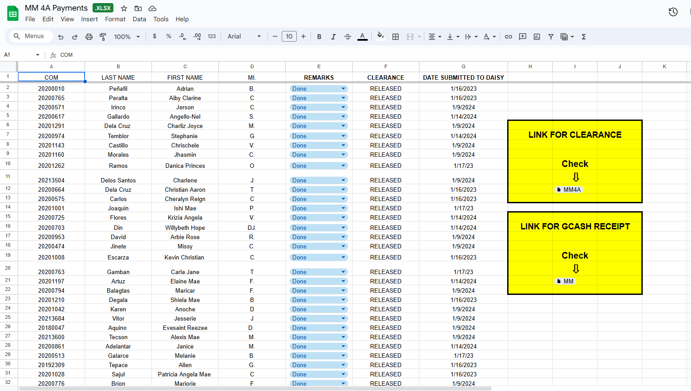Open Arial font dropdown

[244, 36]
